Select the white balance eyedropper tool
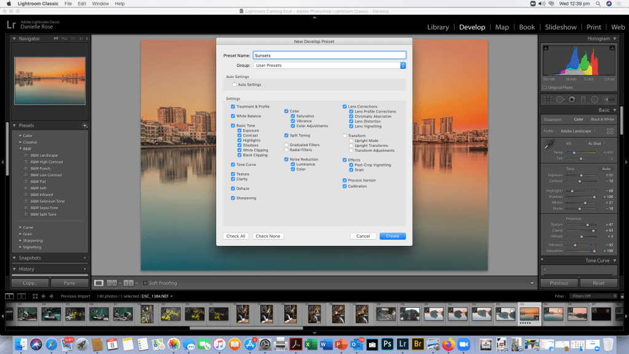Viewport: 629px width, 354px height. tap(550, 145)
